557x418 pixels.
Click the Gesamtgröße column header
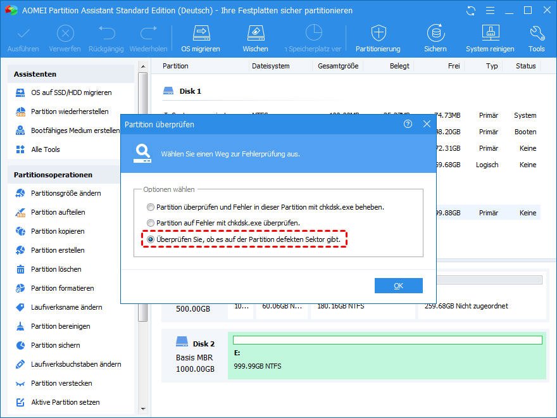point(338,66)
